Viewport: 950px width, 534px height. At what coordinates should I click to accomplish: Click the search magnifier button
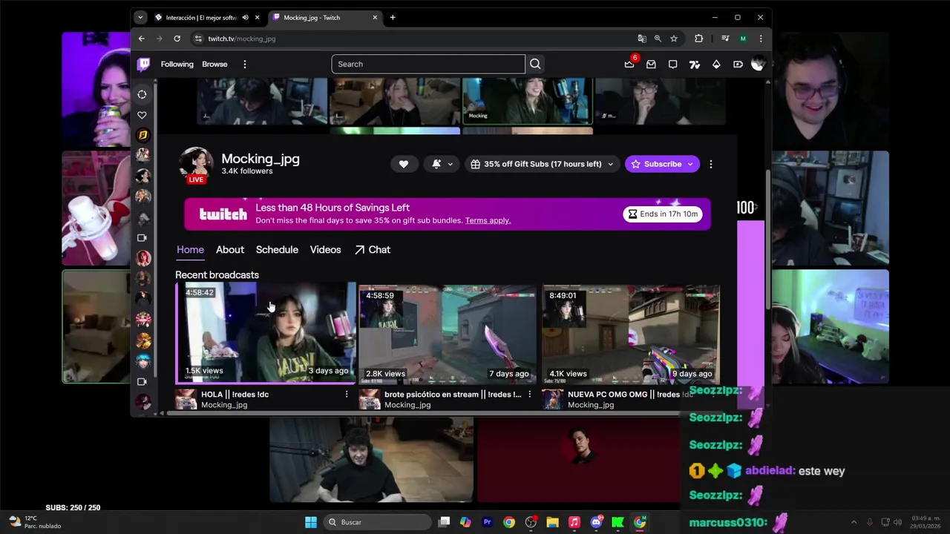(535, 64)
